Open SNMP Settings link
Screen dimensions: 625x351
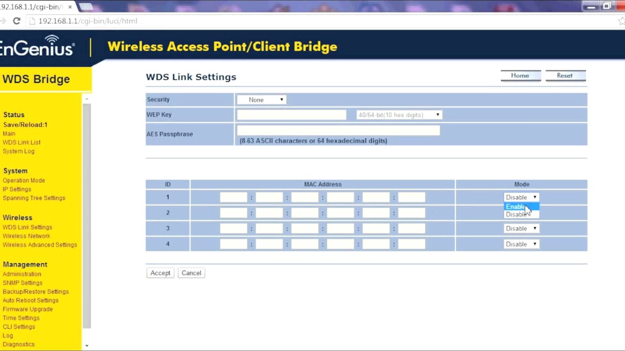pos(22,283)
